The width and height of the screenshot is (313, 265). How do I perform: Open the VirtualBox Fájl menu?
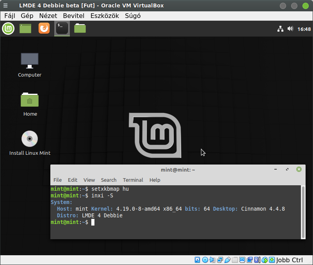(x=10, y=16)
